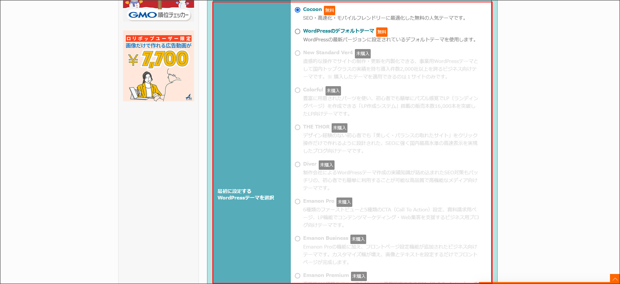The image size is (620, 284).
Task: Open the ¥7,700 広告動画 ad banner
Action: (x=159, y=66)
